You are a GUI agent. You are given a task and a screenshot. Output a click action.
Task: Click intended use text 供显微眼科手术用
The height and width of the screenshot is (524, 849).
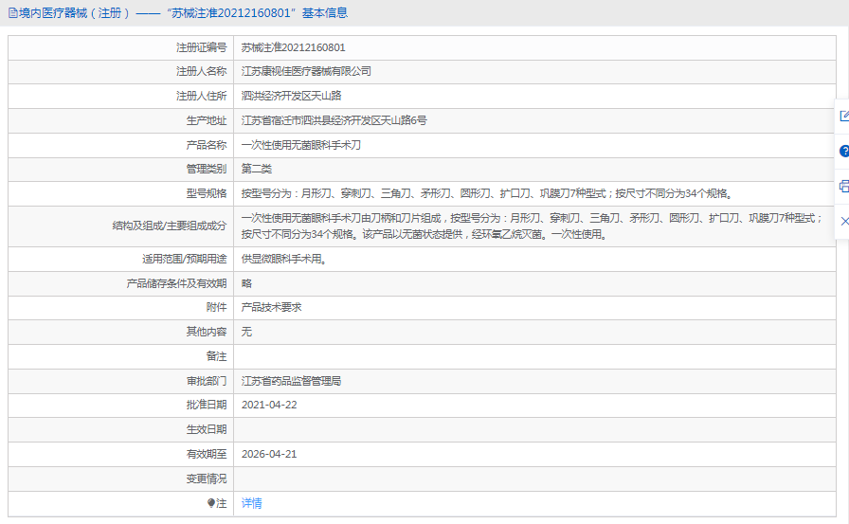coord(283,259)
